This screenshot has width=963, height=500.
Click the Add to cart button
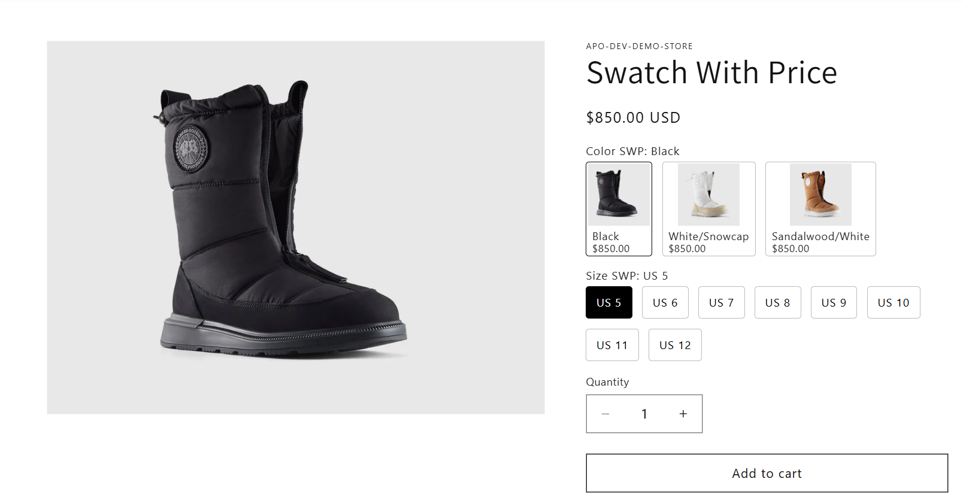(767, 473)
